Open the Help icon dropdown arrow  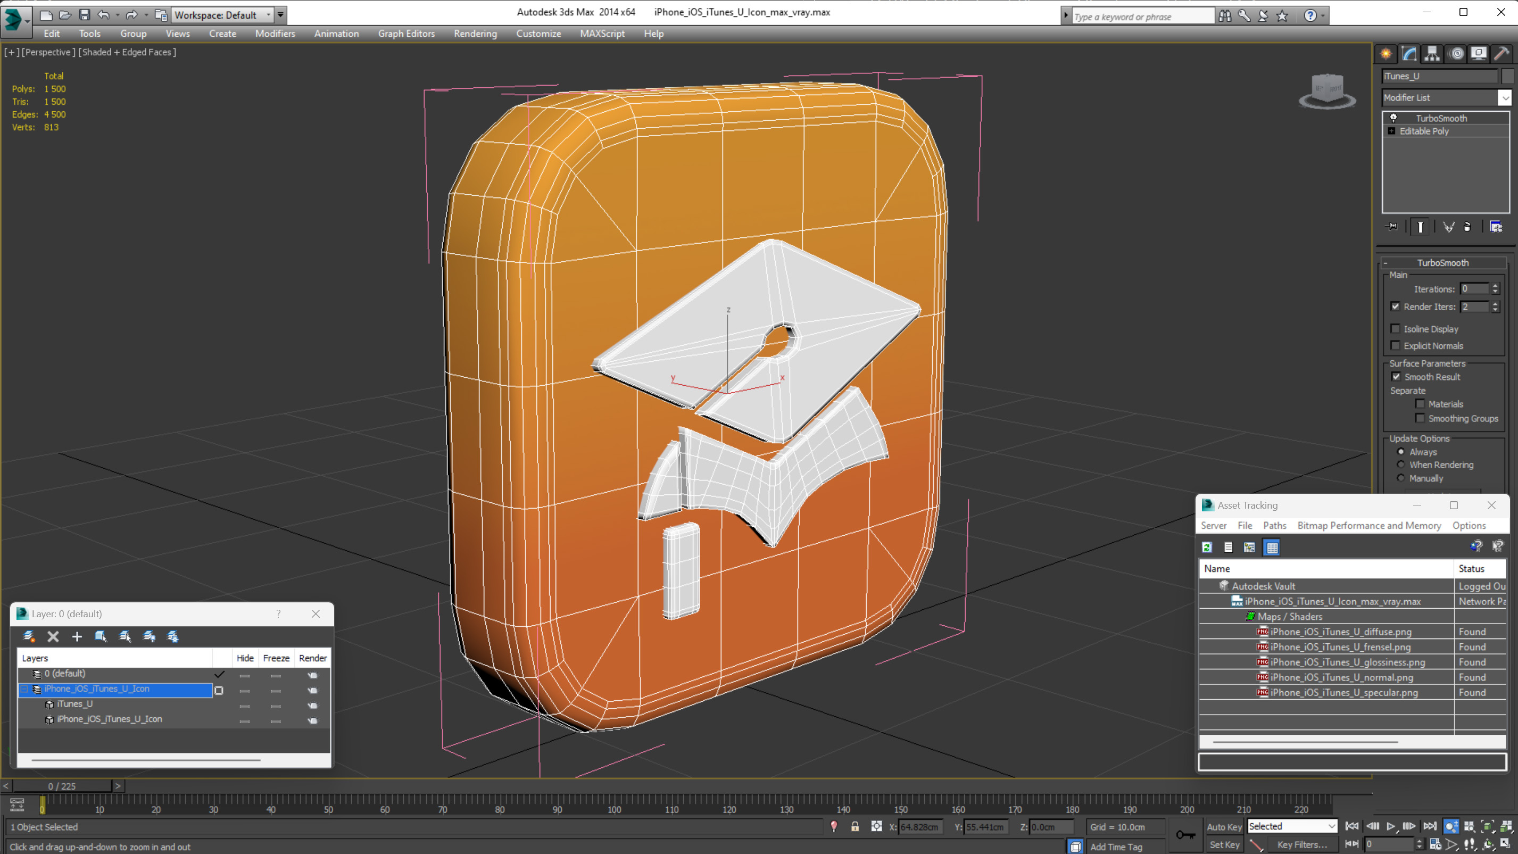[1324, 16]
